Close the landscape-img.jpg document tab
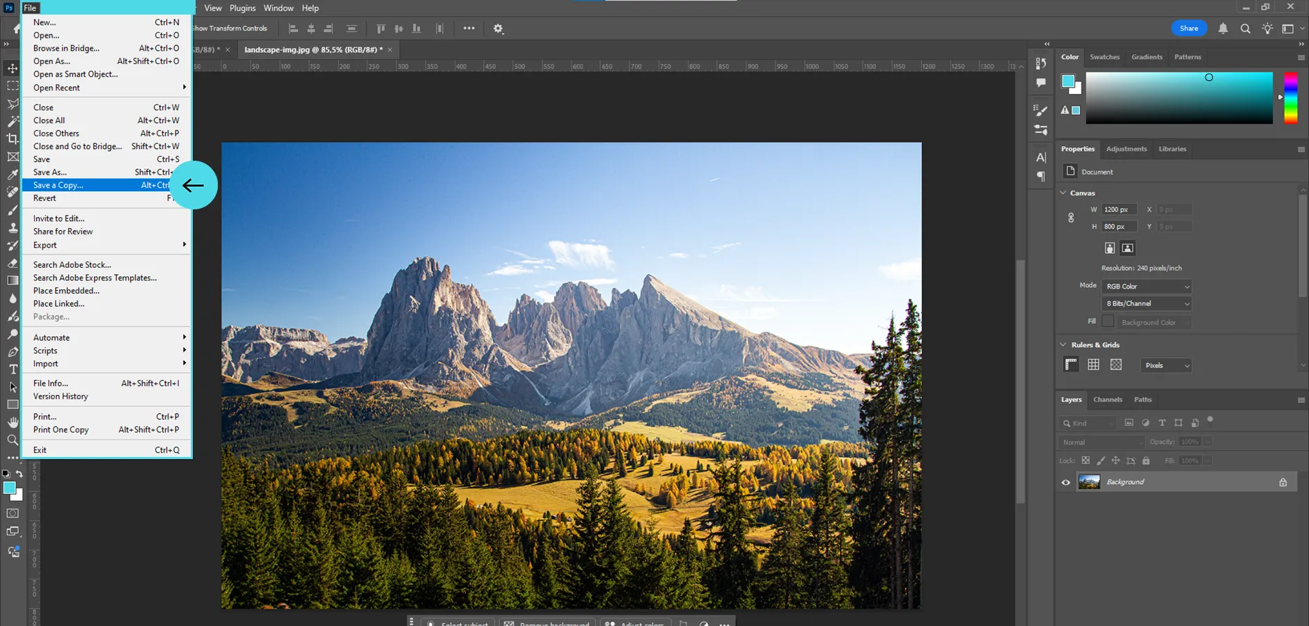The image size is (1309, 626). click(x=390, y=49)
